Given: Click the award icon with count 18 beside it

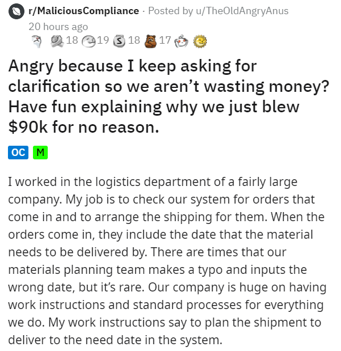Looking at the screenshot, I should (x=57, y=41).
